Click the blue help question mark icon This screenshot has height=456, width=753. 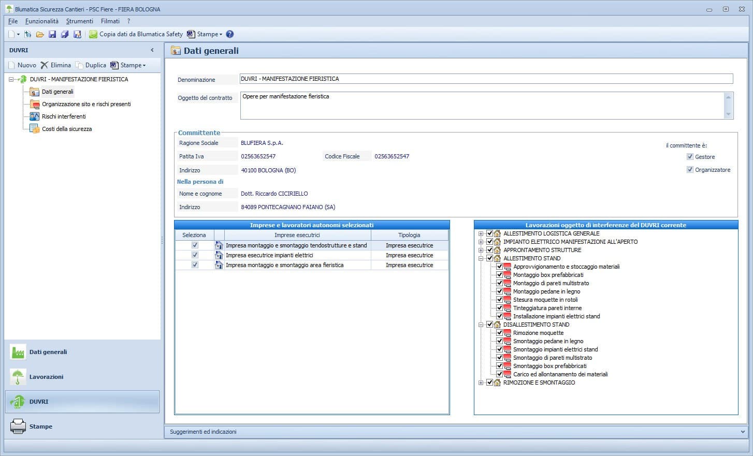pyautogui.click(x=230, y=34)
